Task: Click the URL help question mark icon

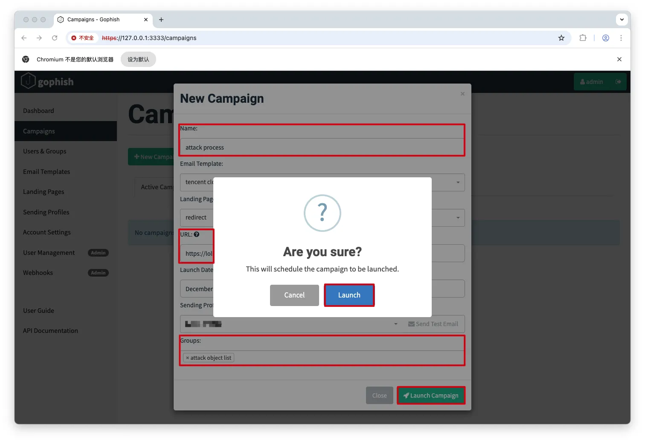Action: tap(197, 234)
